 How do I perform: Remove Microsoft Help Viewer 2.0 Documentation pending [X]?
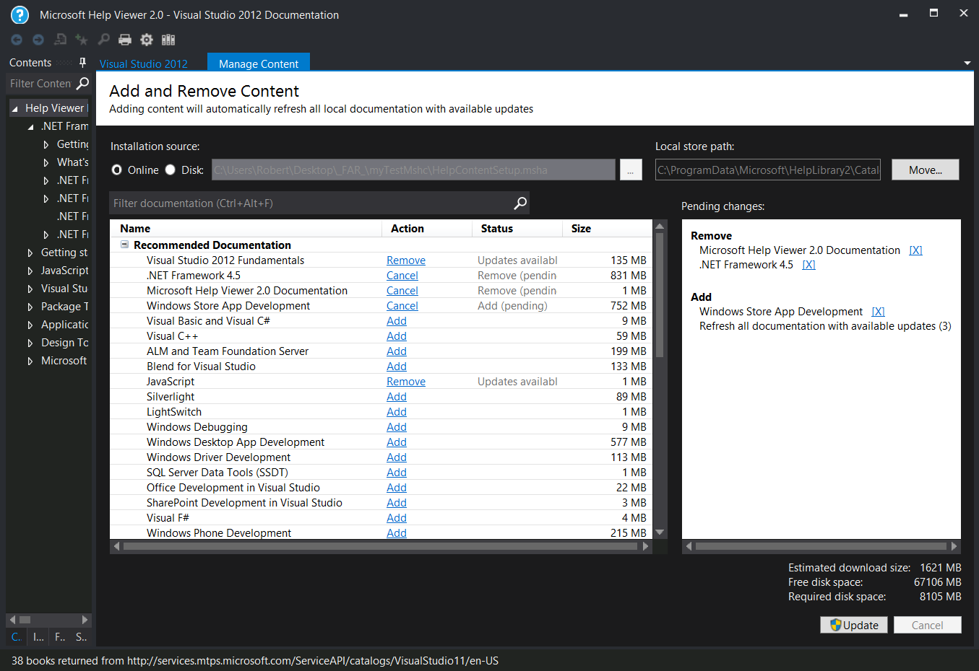[915, 250]
